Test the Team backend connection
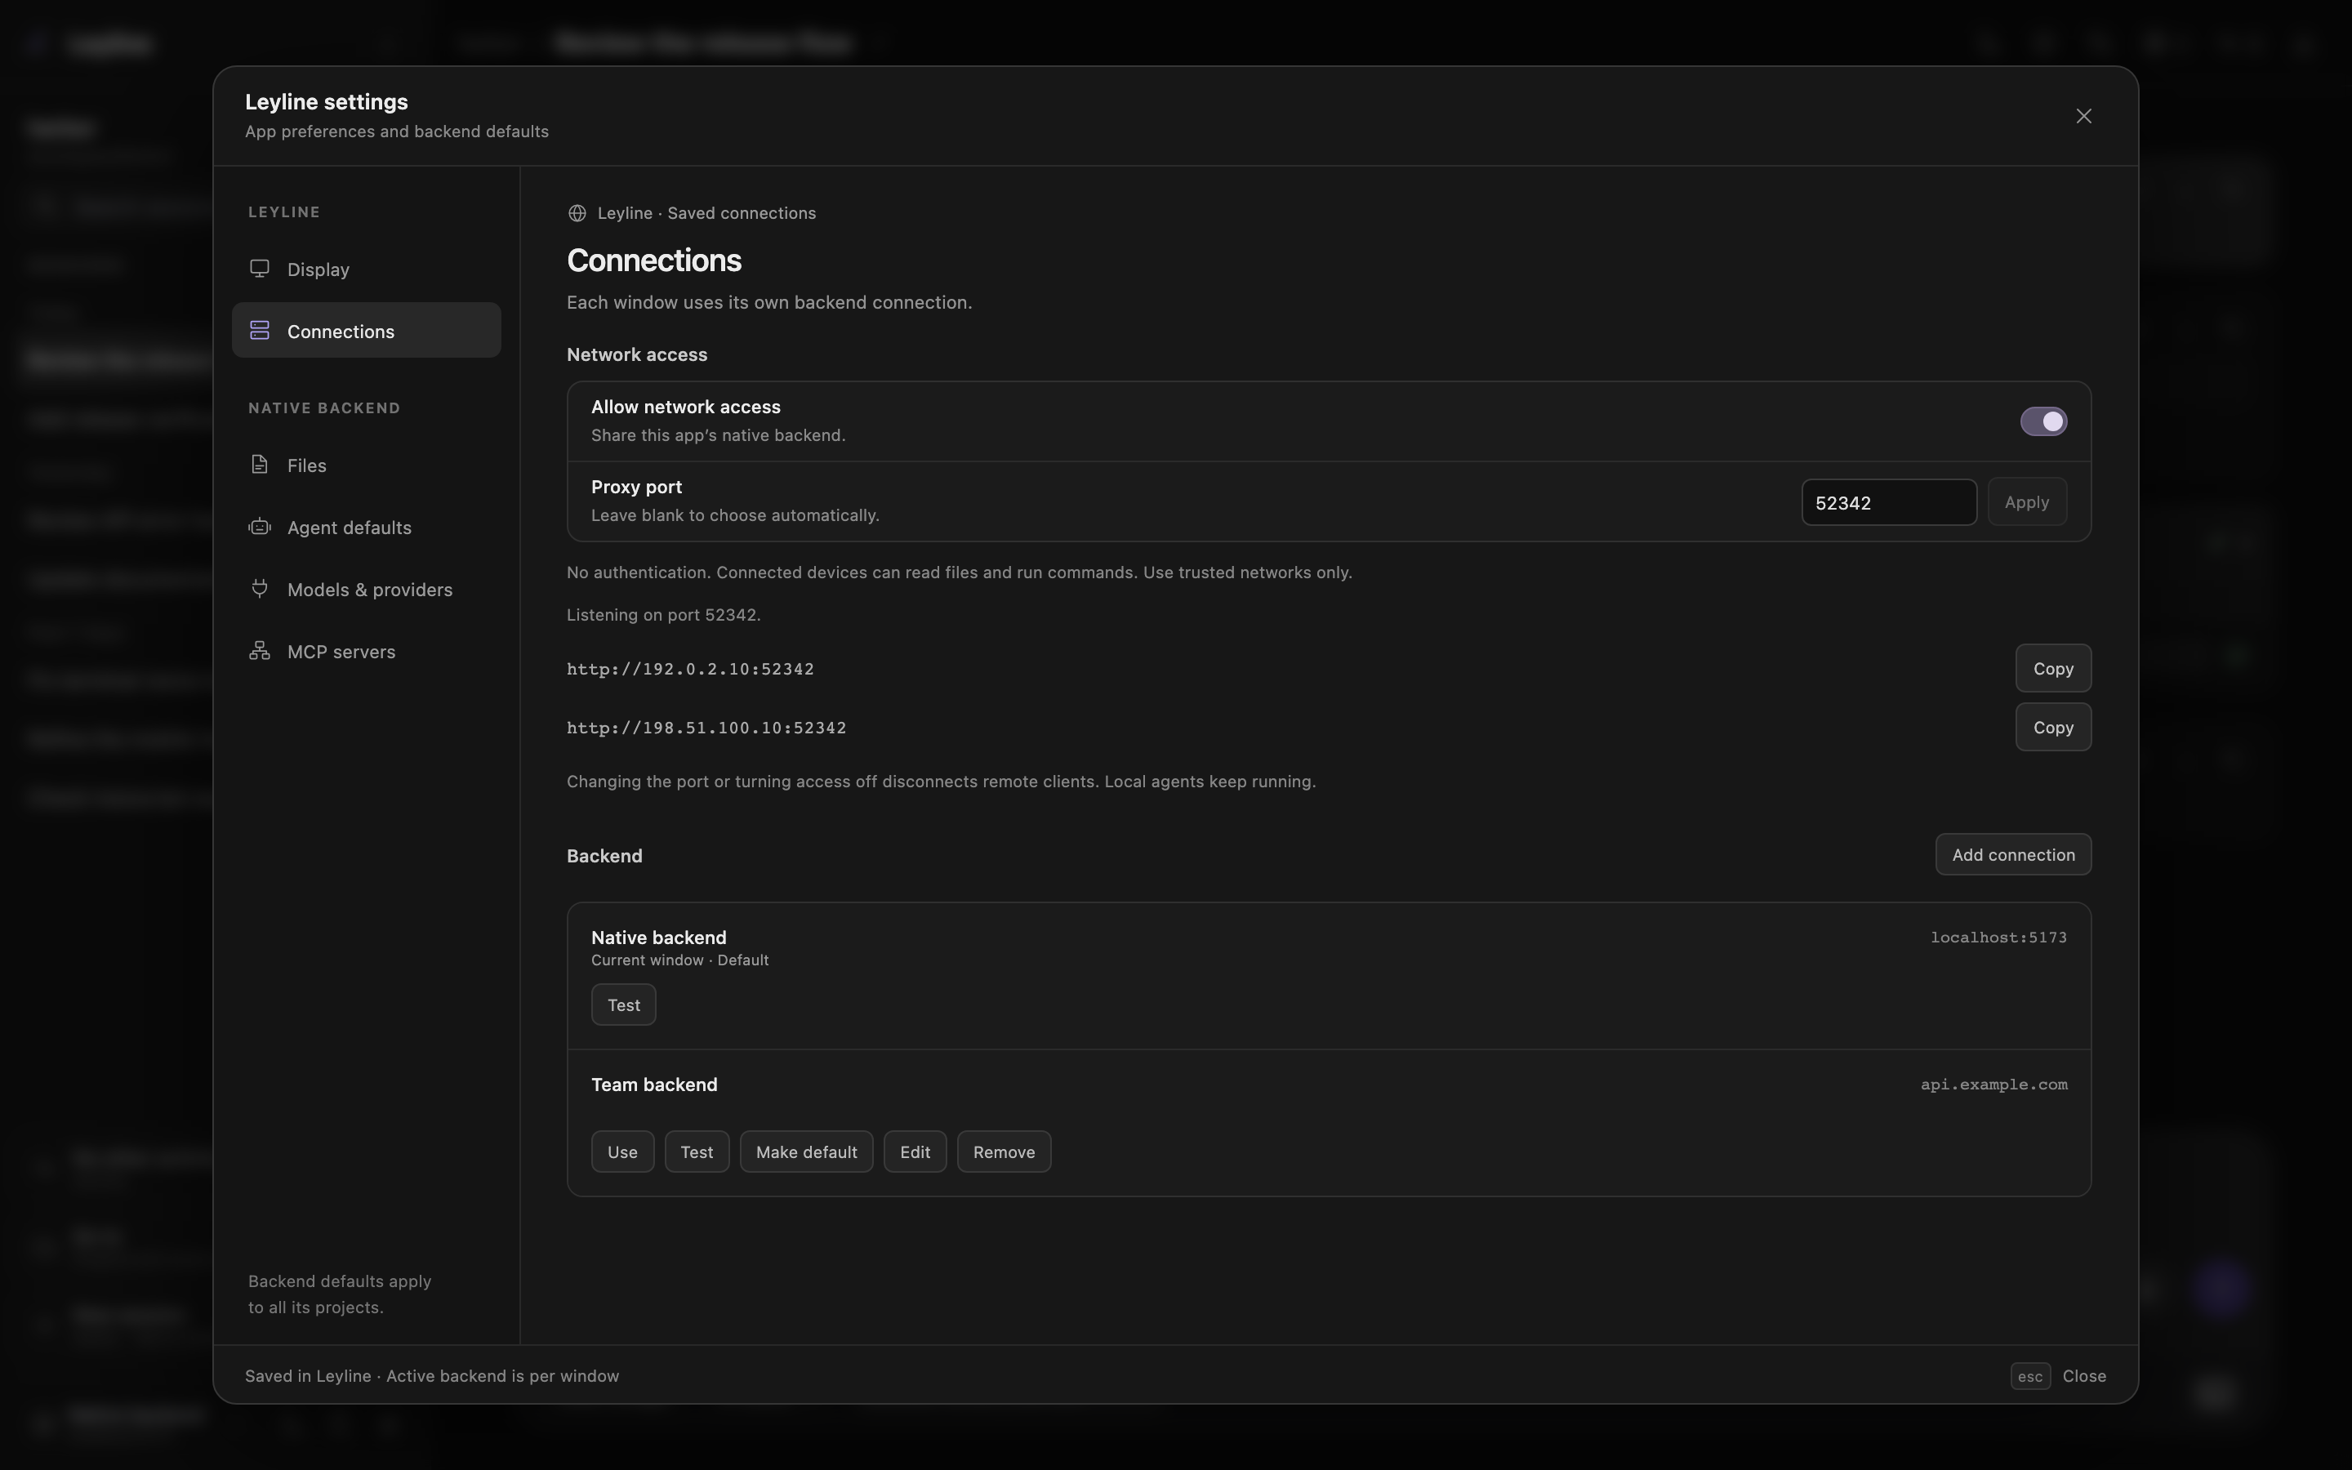Image resolution: width=2352 pixels, height=1470 pixels. click(x=697, y=1152)
